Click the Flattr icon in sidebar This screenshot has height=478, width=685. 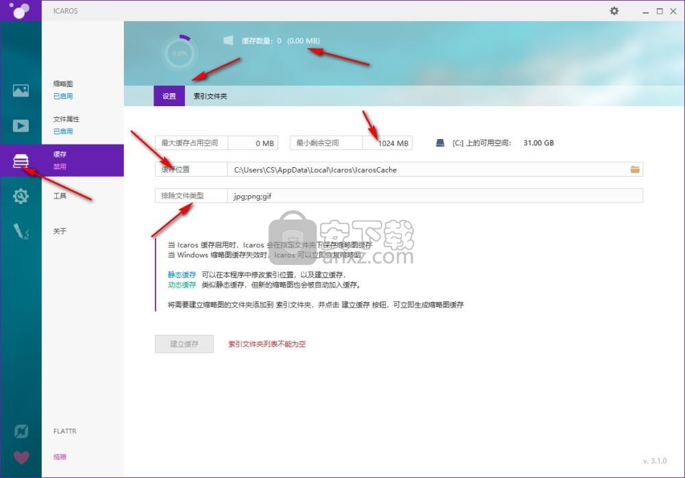[21, 431]
